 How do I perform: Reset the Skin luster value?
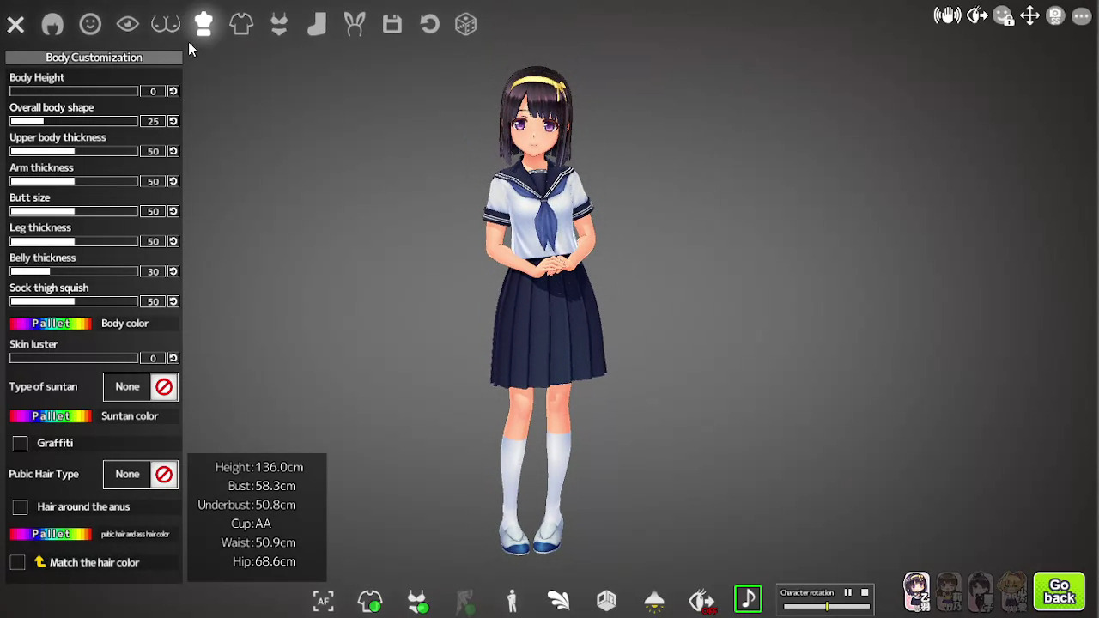click(x=173, y=358)
